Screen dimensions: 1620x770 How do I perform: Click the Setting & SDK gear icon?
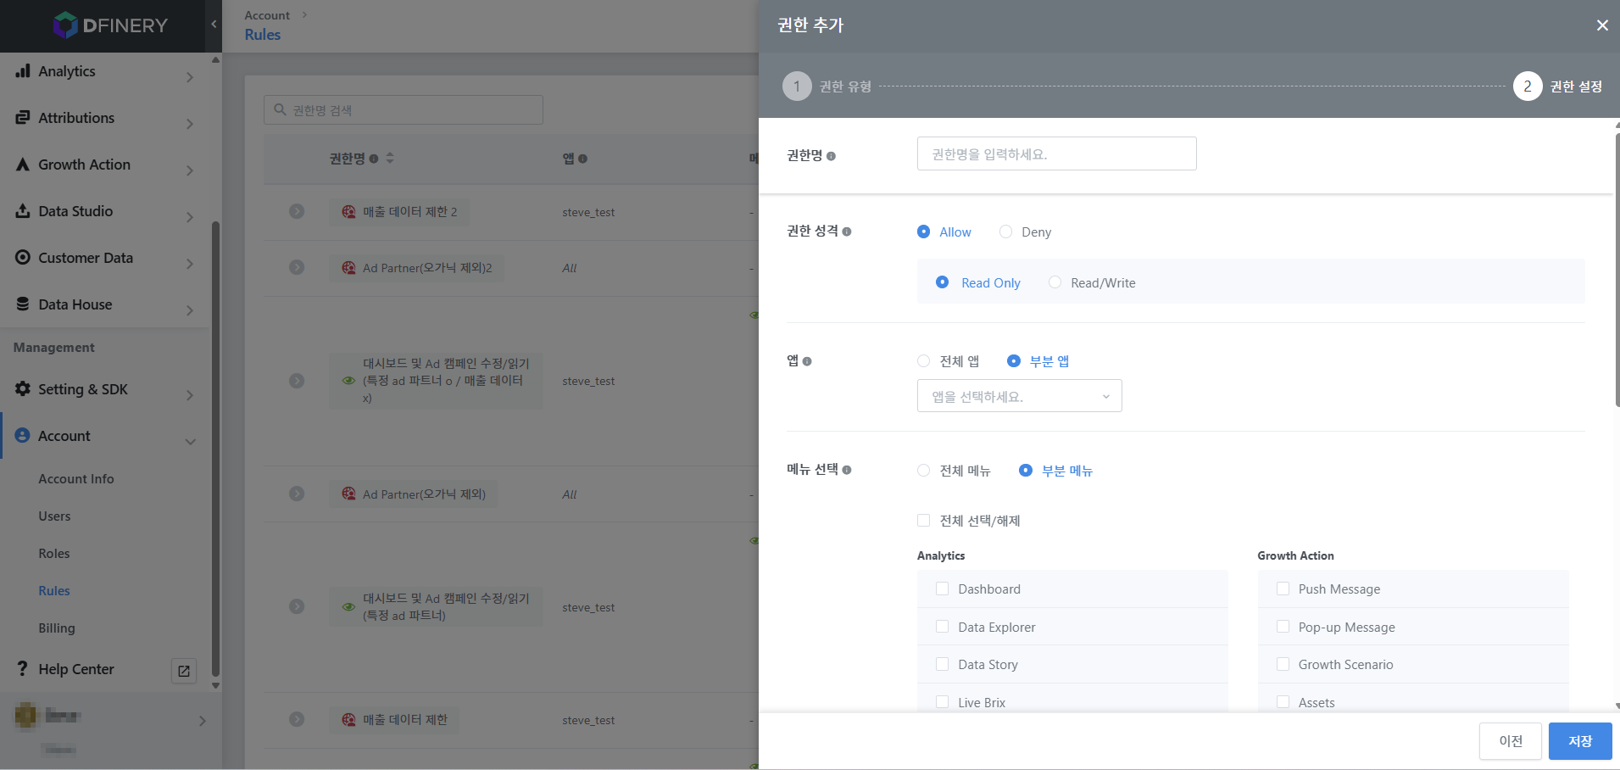pyautogui.click(x=23, y=389)
